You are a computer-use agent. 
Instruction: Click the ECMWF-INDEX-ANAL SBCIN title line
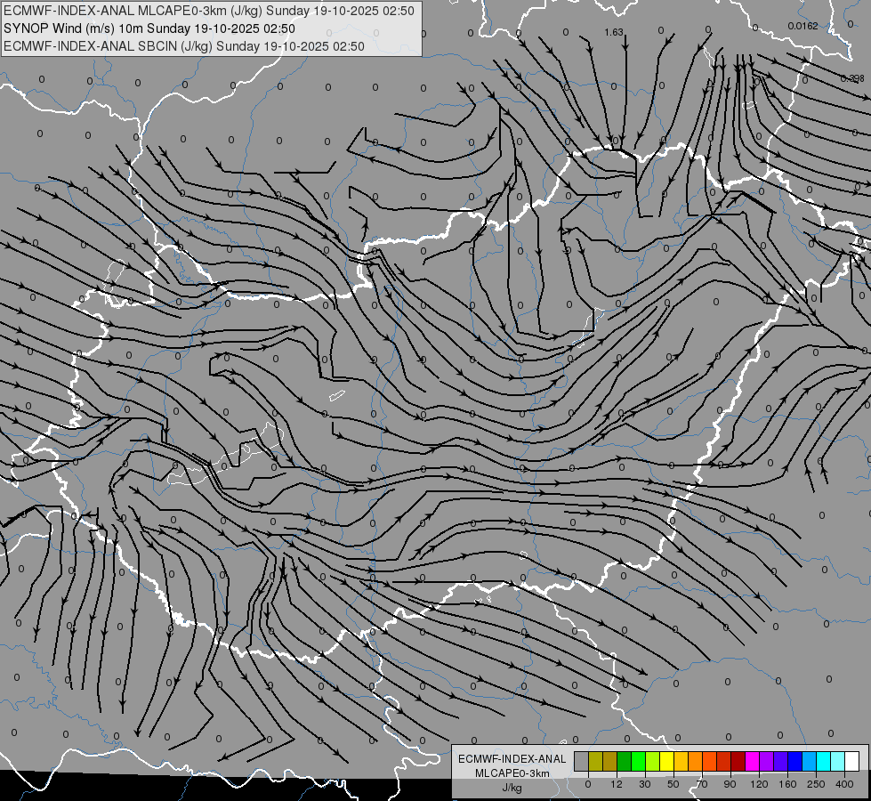(x=184, y=46)
